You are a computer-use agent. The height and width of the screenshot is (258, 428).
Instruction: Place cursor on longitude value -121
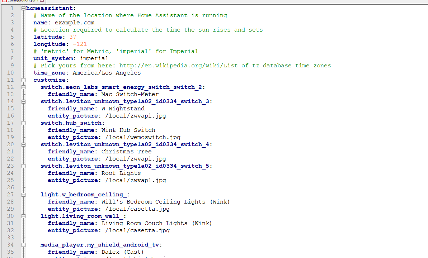(80, 44)
